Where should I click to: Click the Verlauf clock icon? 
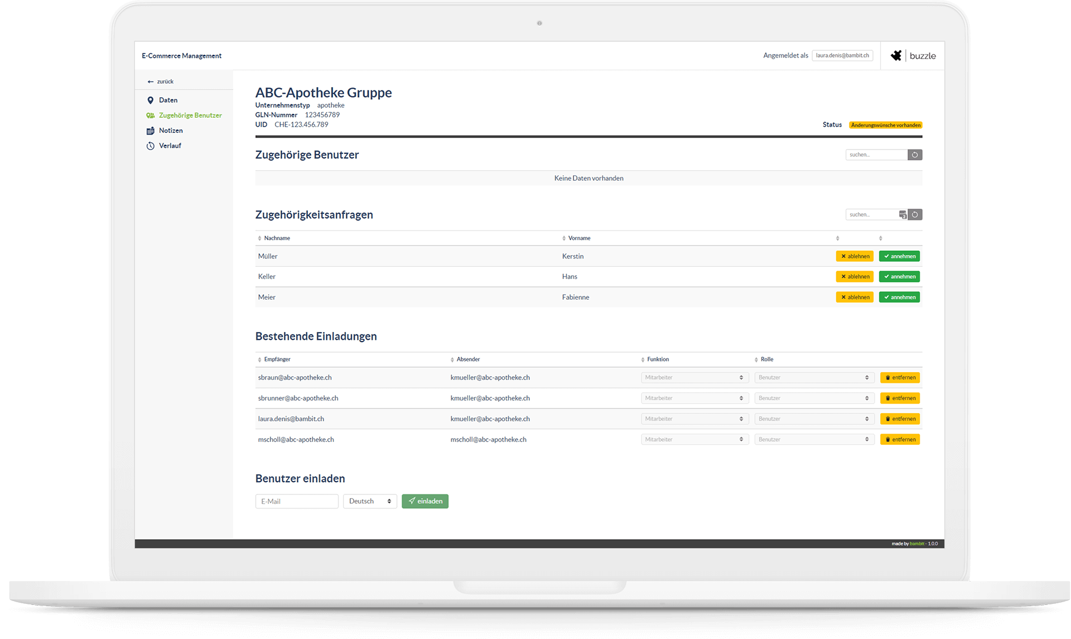(x=150, y=146)
